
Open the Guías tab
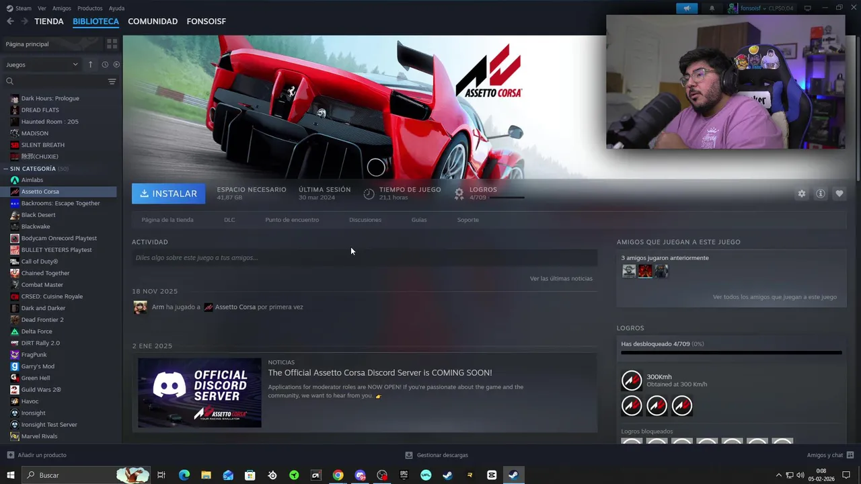click(419, 220)
